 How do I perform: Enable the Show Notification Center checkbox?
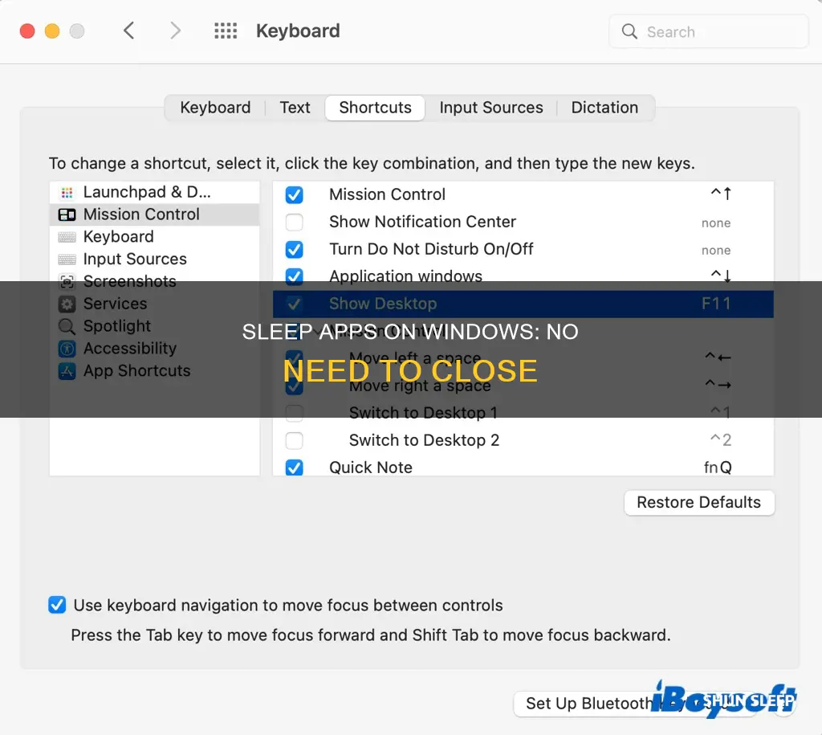(294, 222)
